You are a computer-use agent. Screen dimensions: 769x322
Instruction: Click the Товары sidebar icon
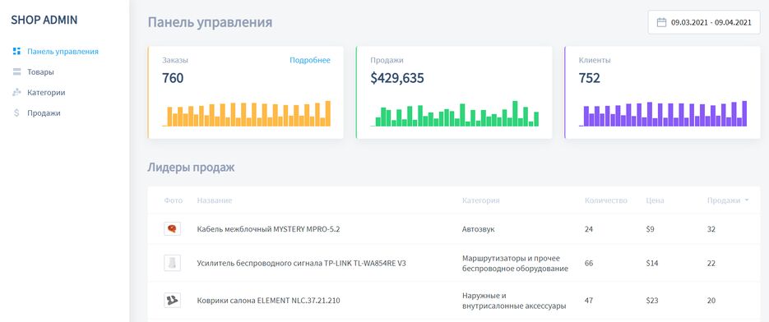click(16, 72)
